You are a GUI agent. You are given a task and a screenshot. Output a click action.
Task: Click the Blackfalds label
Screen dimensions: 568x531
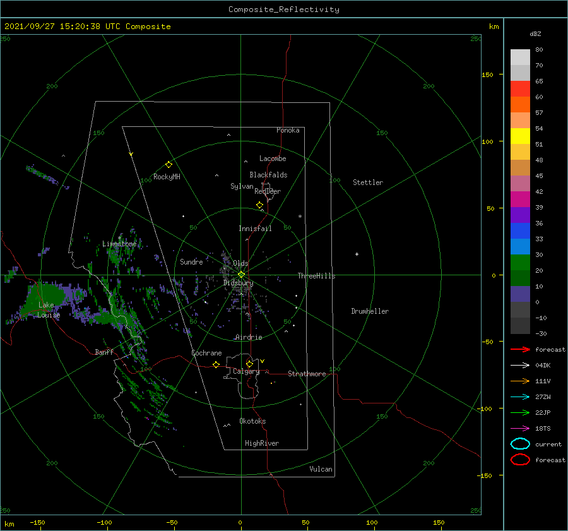pos(268,175)
